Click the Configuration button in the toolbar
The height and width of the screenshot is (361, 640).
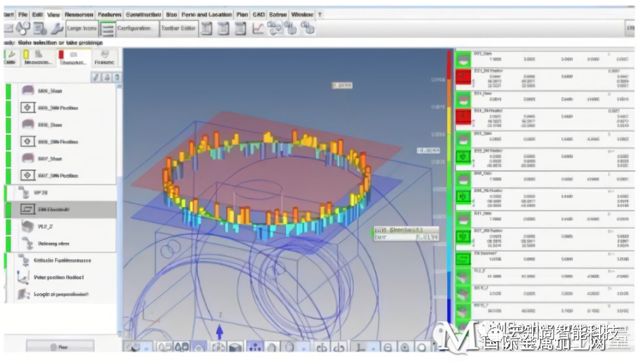tap(134, 29)
